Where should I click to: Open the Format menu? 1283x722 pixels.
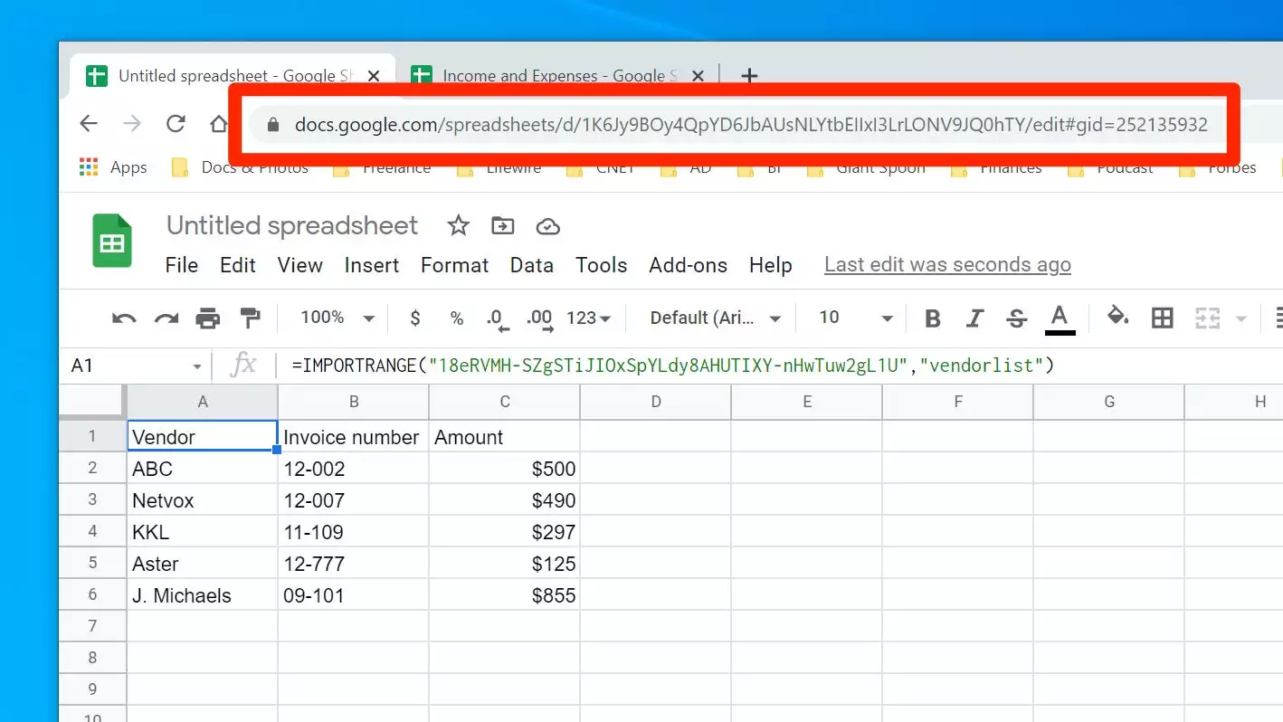(454, 265)
